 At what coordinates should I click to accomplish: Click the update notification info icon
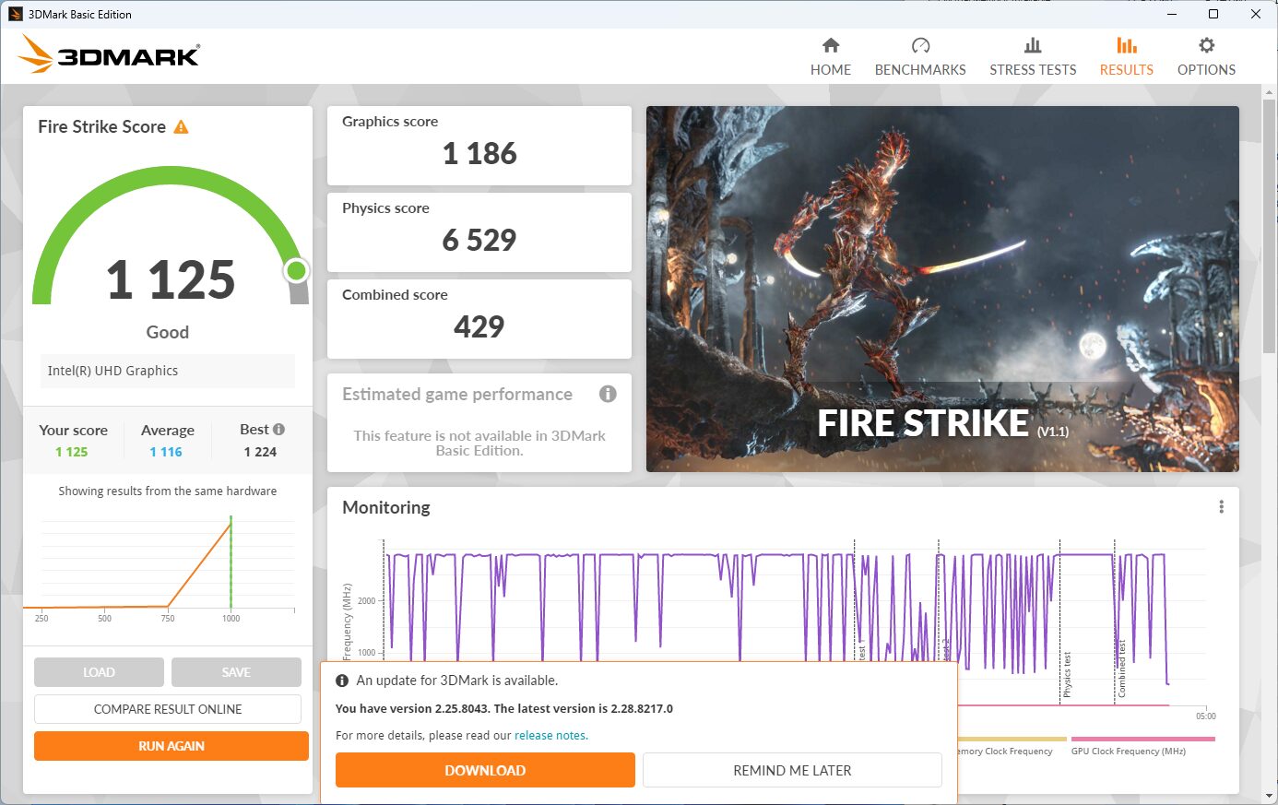click(x=342, y=681)
